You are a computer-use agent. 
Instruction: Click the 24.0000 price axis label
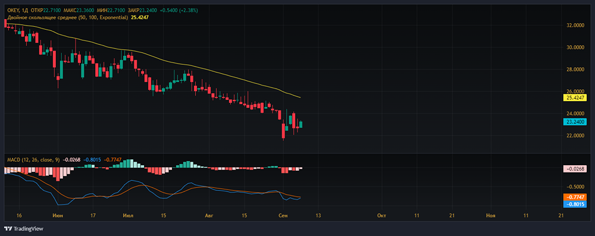point(575,114)
